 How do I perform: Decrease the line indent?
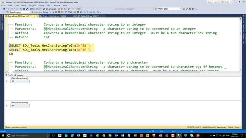click(x=91, y=12)
